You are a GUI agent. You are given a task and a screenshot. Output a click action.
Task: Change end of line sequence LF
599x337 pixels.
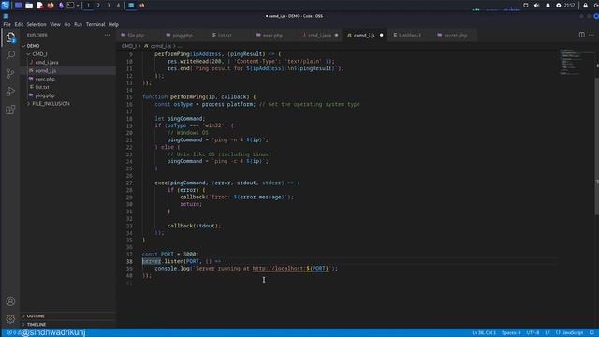click(548, 333)
